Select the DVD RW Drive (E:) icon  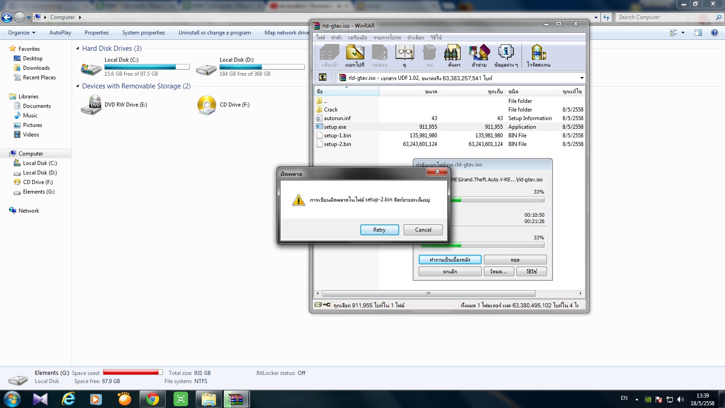[91, 105]
